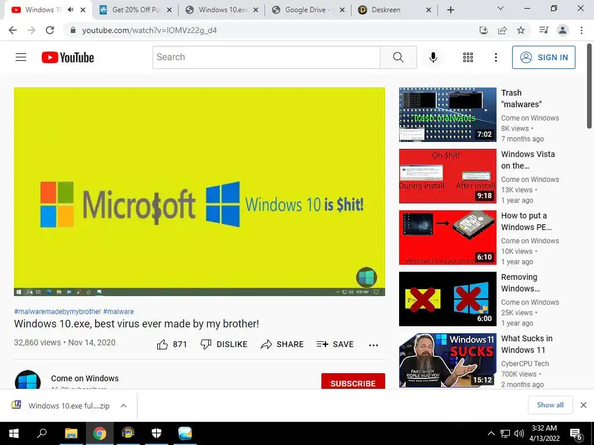Click the video player frame
The image size is (594, 445).
point(200,191)
